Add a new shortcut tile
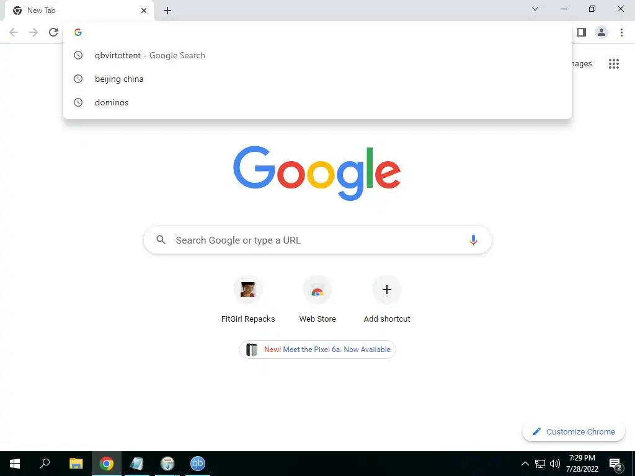 pyautogui.click(x=387, y=299)
